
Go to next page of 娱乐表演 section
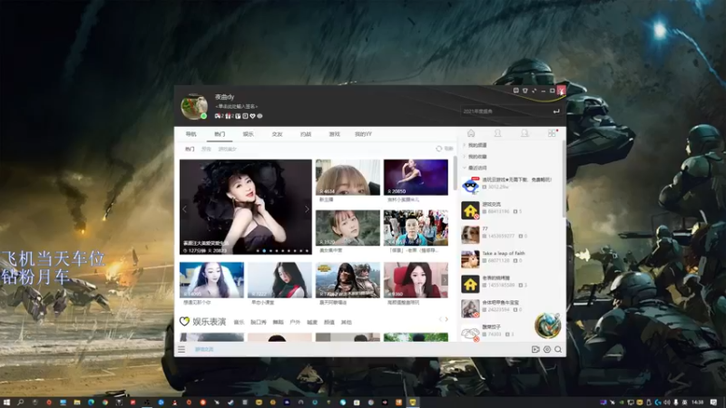[446, 319]
